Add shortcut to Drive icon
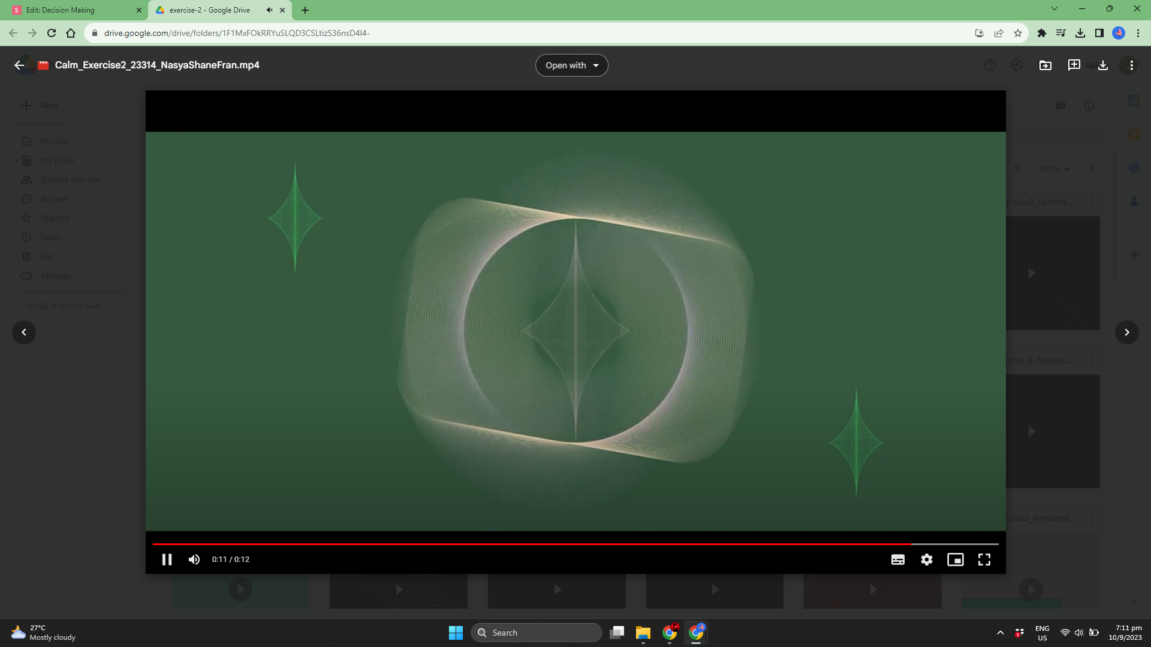Viewport: 1151px width, 647px height. coord(1045,65)
